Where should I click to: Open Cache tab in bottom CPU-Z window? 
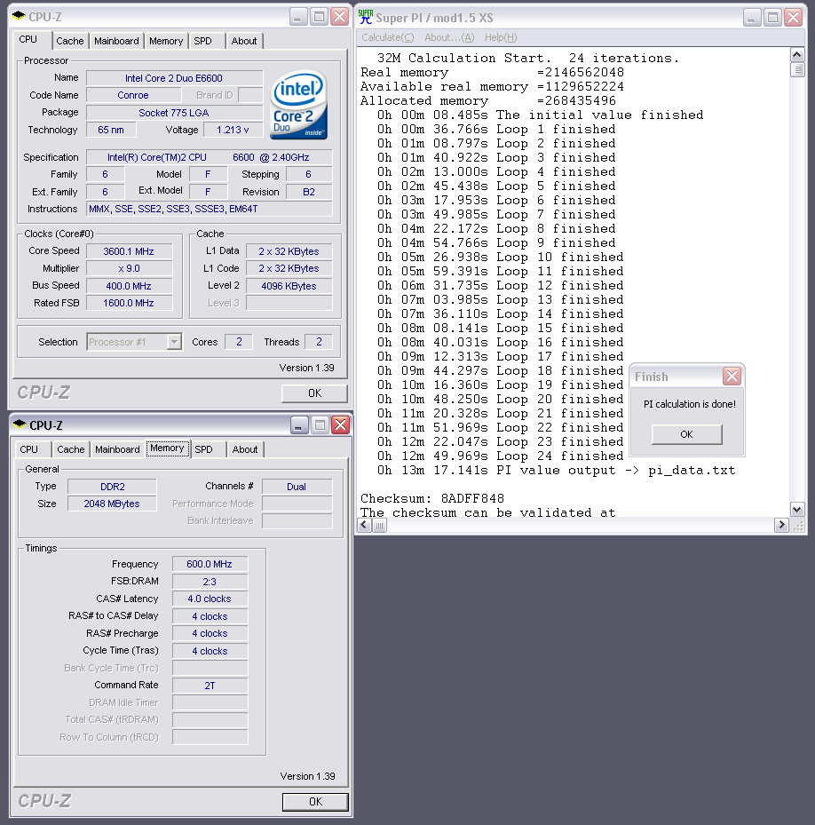[71, 449]
